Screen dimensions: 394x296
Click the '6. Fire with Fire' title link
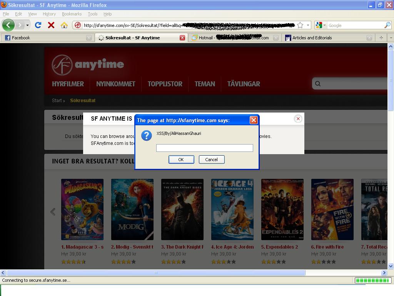click(327, 247)
